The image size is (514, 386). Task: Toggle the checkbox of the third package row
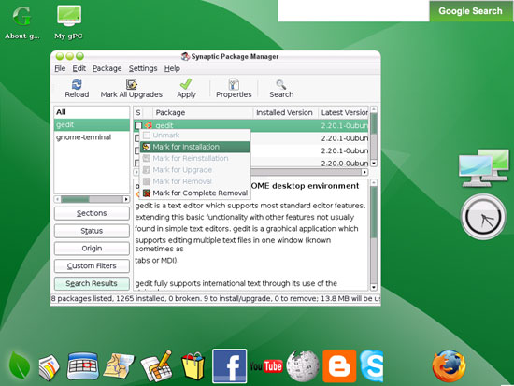point(137,150)
